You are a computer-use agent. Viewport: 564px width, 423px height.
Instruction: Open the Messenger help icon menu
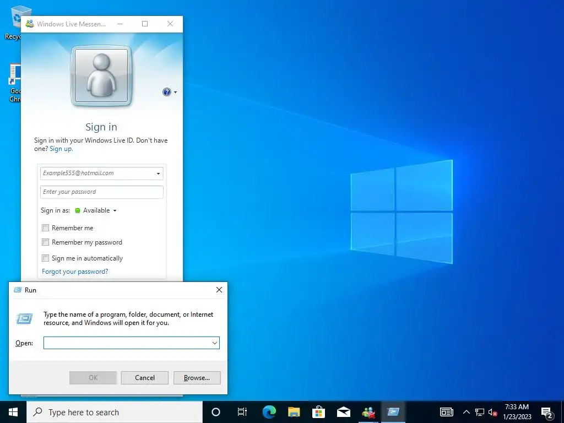(x=166, y=92)
